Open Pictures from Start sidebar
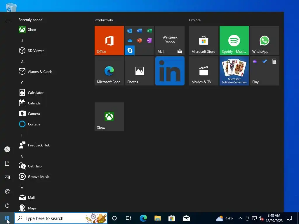Image resolution: width=299 pixels, height=224 pixels. coord(7,177)
